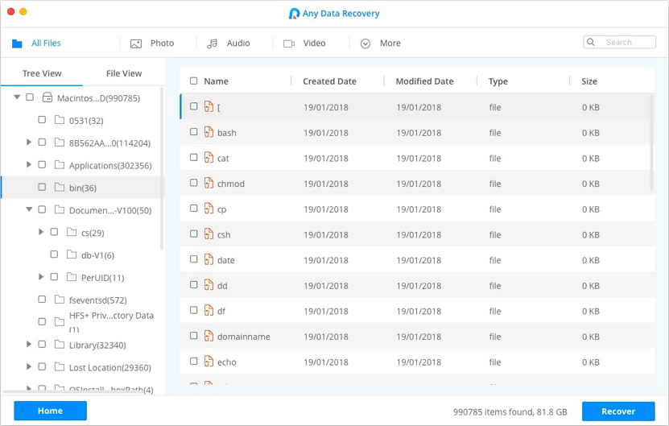Sort by the Type column header
Screen dimensions: 669x426
(498, 81)
